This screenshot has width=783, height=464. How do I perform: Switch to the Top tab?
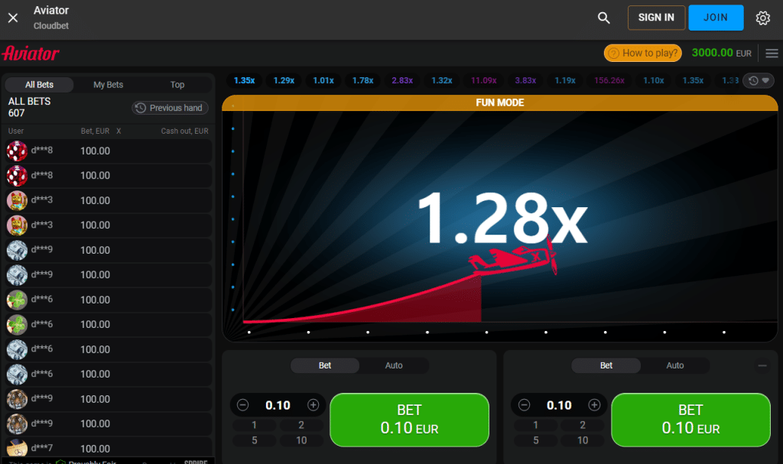pyautogui.click(x=177, y=85)
